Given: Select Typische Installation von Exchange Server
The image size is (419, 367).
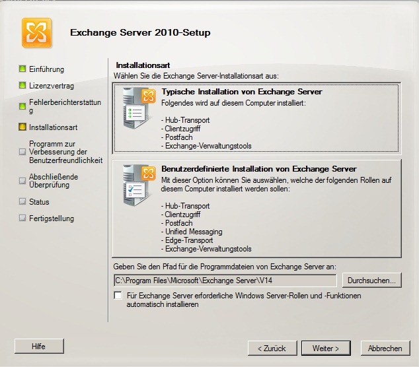Looking at the screenshot, I should [x=242, y=92].
